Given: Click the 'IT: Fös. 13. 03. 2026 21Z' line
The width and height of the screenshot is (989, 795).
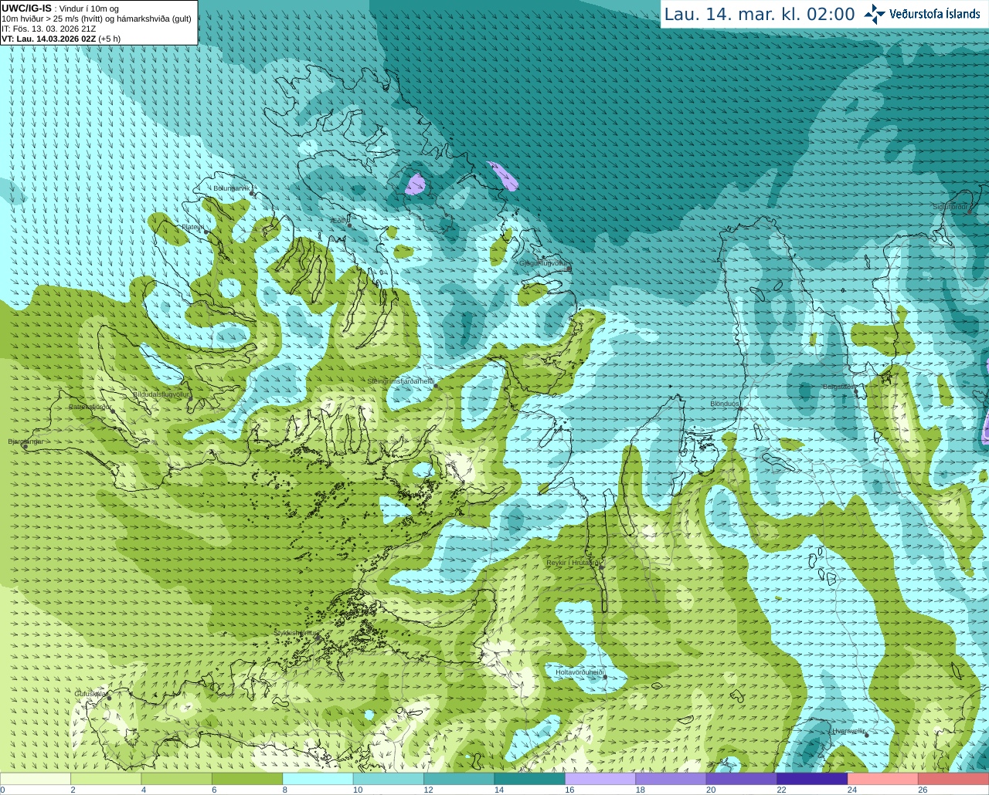Looking at the screenshot, I should click(49, 29).
